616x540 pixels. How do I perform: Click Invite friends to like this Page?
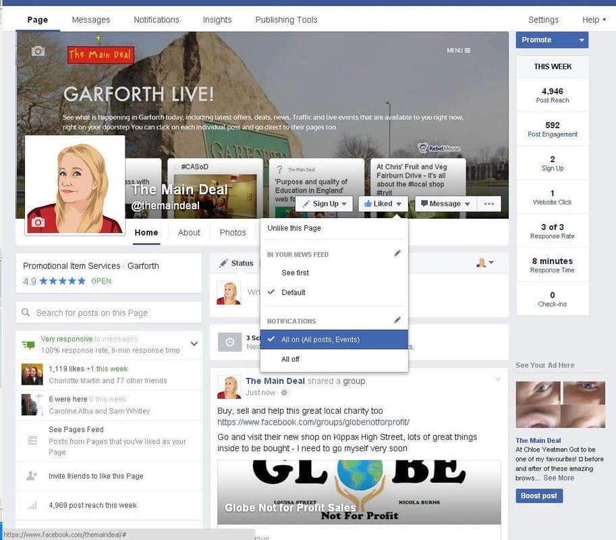coord(96,476)
